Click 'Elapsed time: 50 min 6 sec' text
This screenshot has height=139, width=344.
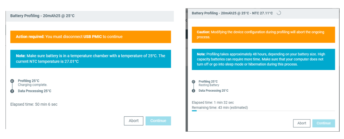[x=34, y=105]
